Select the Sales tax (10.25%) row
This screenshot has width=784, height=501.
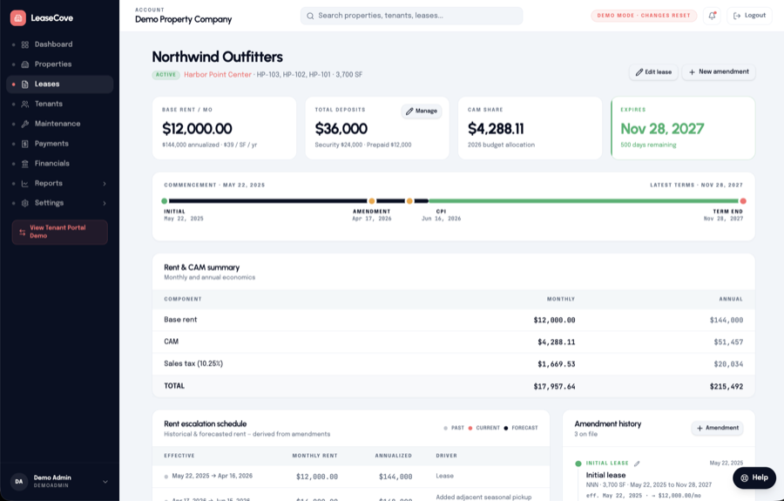click(x=454, y=364)
